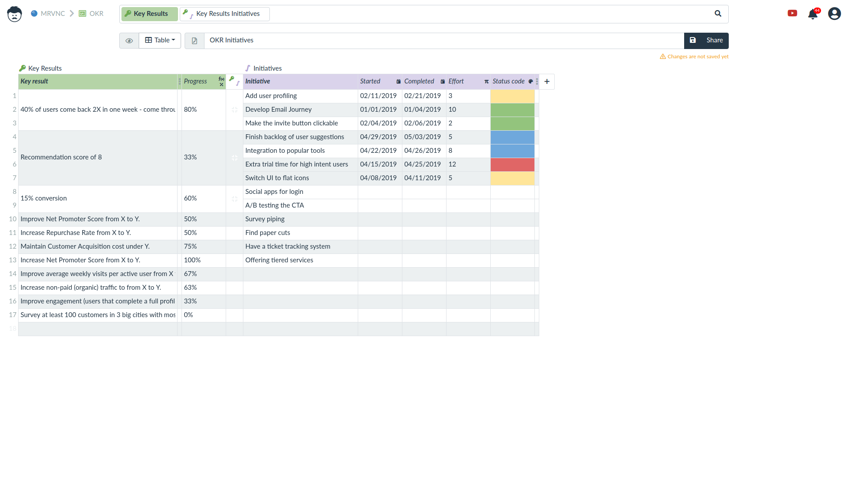The image size is (848, 477).
Task: Select the Key Results tab
Action: (149, 14)
